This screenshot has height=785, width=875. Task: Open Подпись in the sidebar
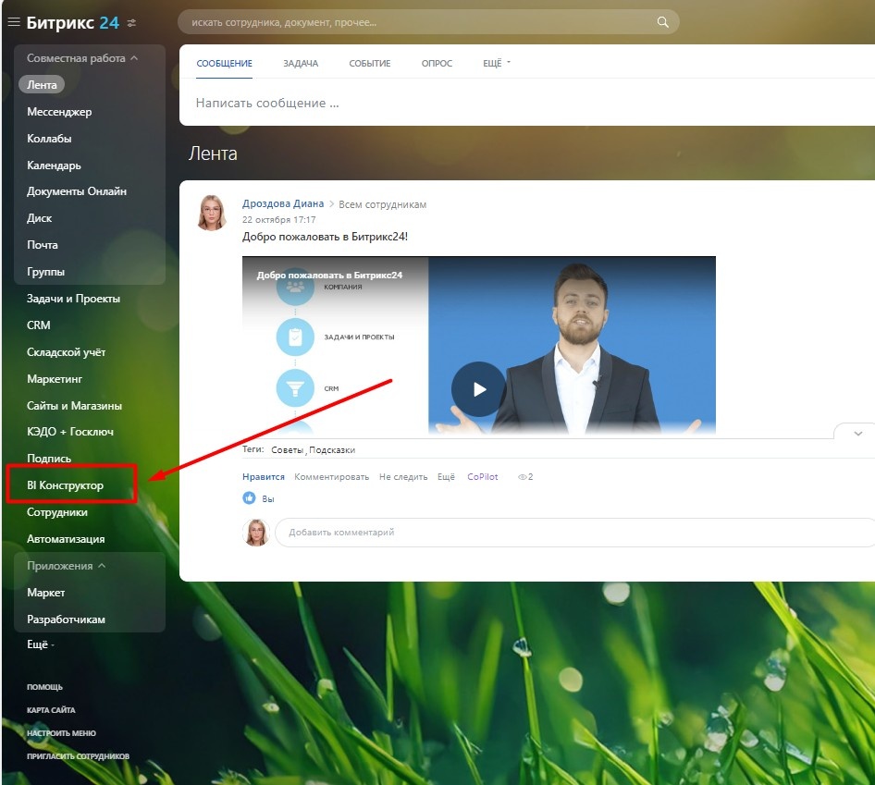pos(48,458)
